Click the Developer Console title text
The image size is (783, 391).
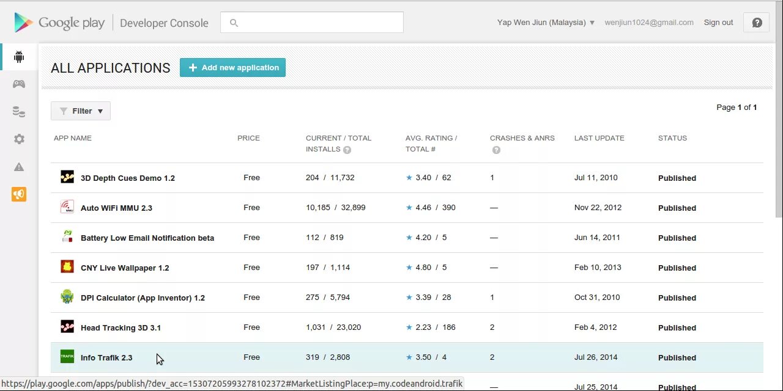click(164, 23)
